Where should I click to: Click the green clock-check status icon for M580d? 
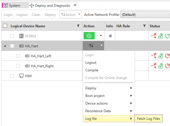coord(168,36)
